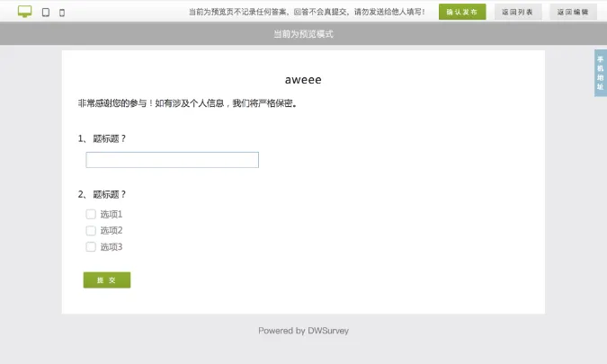Check the 选项1 checkbox
The width and height of the screenshot is (607, 364).
[91, 214]
